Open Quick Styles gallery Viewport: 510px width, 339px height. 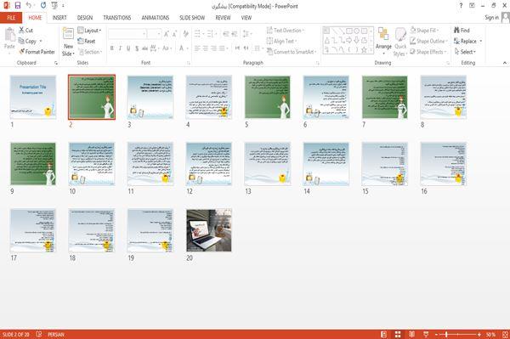[400, 42]
